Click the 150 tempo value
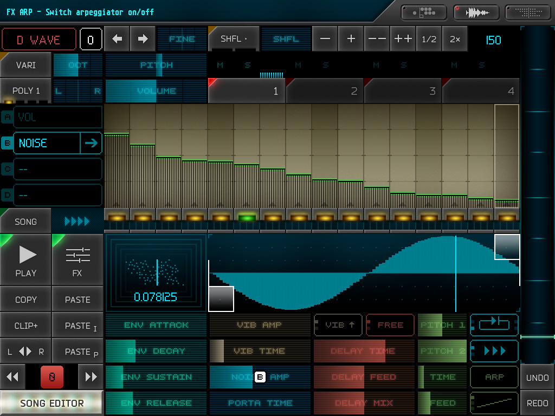This screenshot has height=416, width=555. 493,40
